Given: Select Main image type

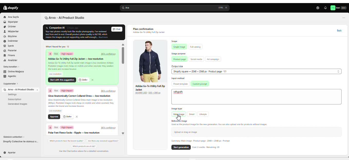Looking at the screenshot, I should [x=179, y=114].
